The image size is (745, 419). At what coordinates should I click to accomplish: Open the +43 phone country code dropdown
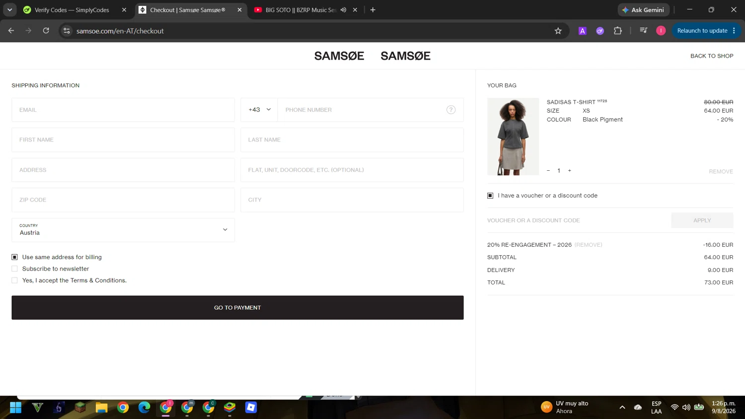tap(259, 110)
